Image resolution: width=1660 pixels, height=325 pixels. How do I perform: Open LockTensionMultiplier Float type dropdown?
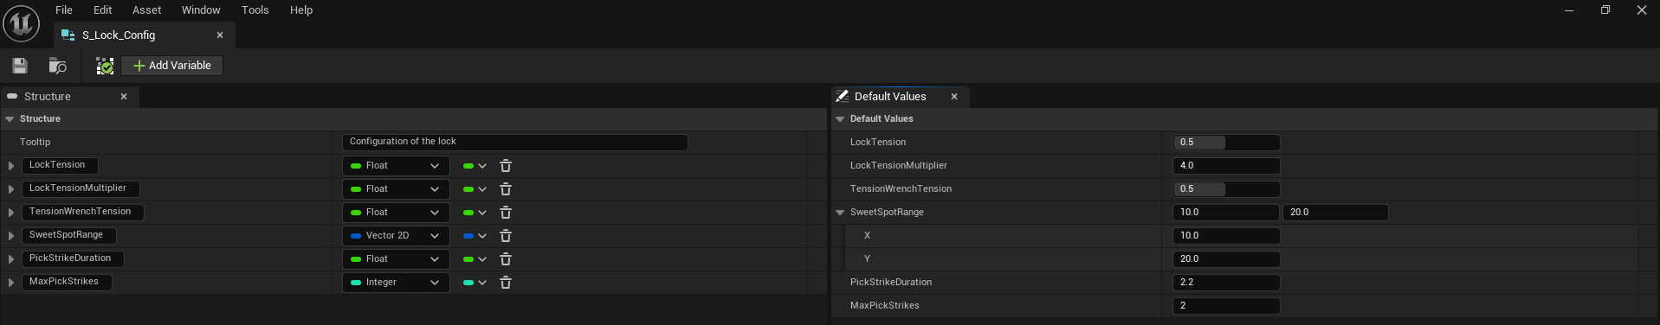[396, 189]
